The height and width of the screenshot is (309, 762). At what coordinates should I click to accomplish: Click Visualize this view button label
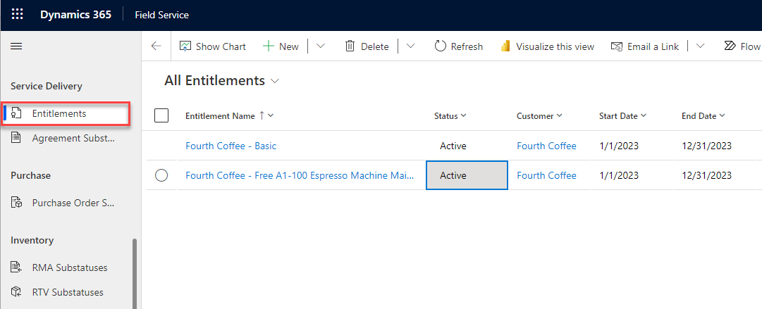pyautogui.click(x=555, y=46)
